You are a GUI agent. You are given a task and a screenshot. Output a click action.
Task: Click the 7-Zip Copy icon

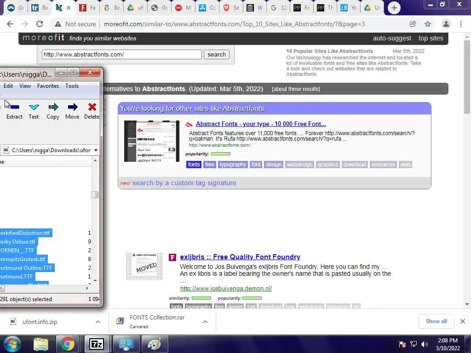(x=53, y=107)
